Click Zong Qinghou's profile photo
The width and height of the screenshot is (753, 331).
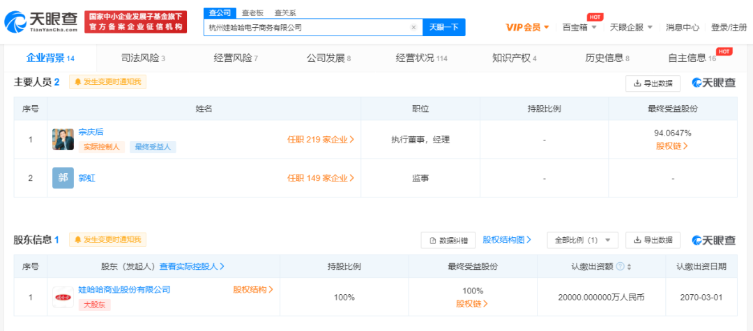(x=63, y=139)
